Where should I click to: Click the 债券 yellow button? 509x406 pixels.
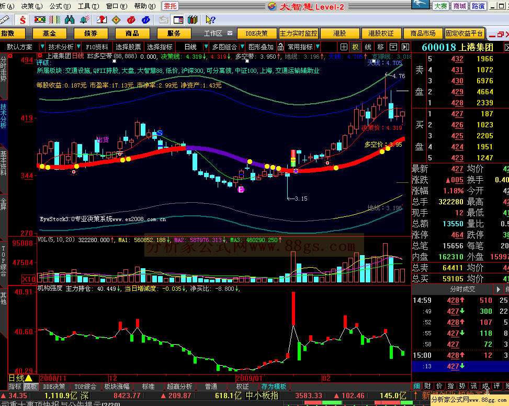91,34
